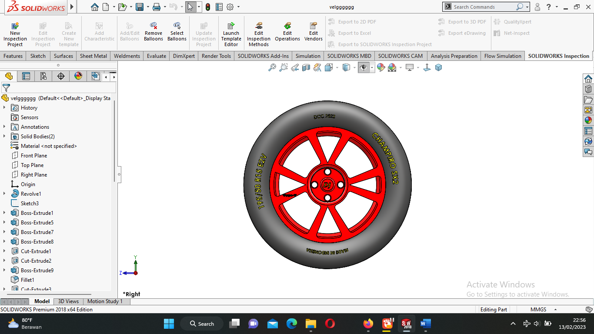Open Launch Template Editor
594x334 pixels.
pos(231,34)
